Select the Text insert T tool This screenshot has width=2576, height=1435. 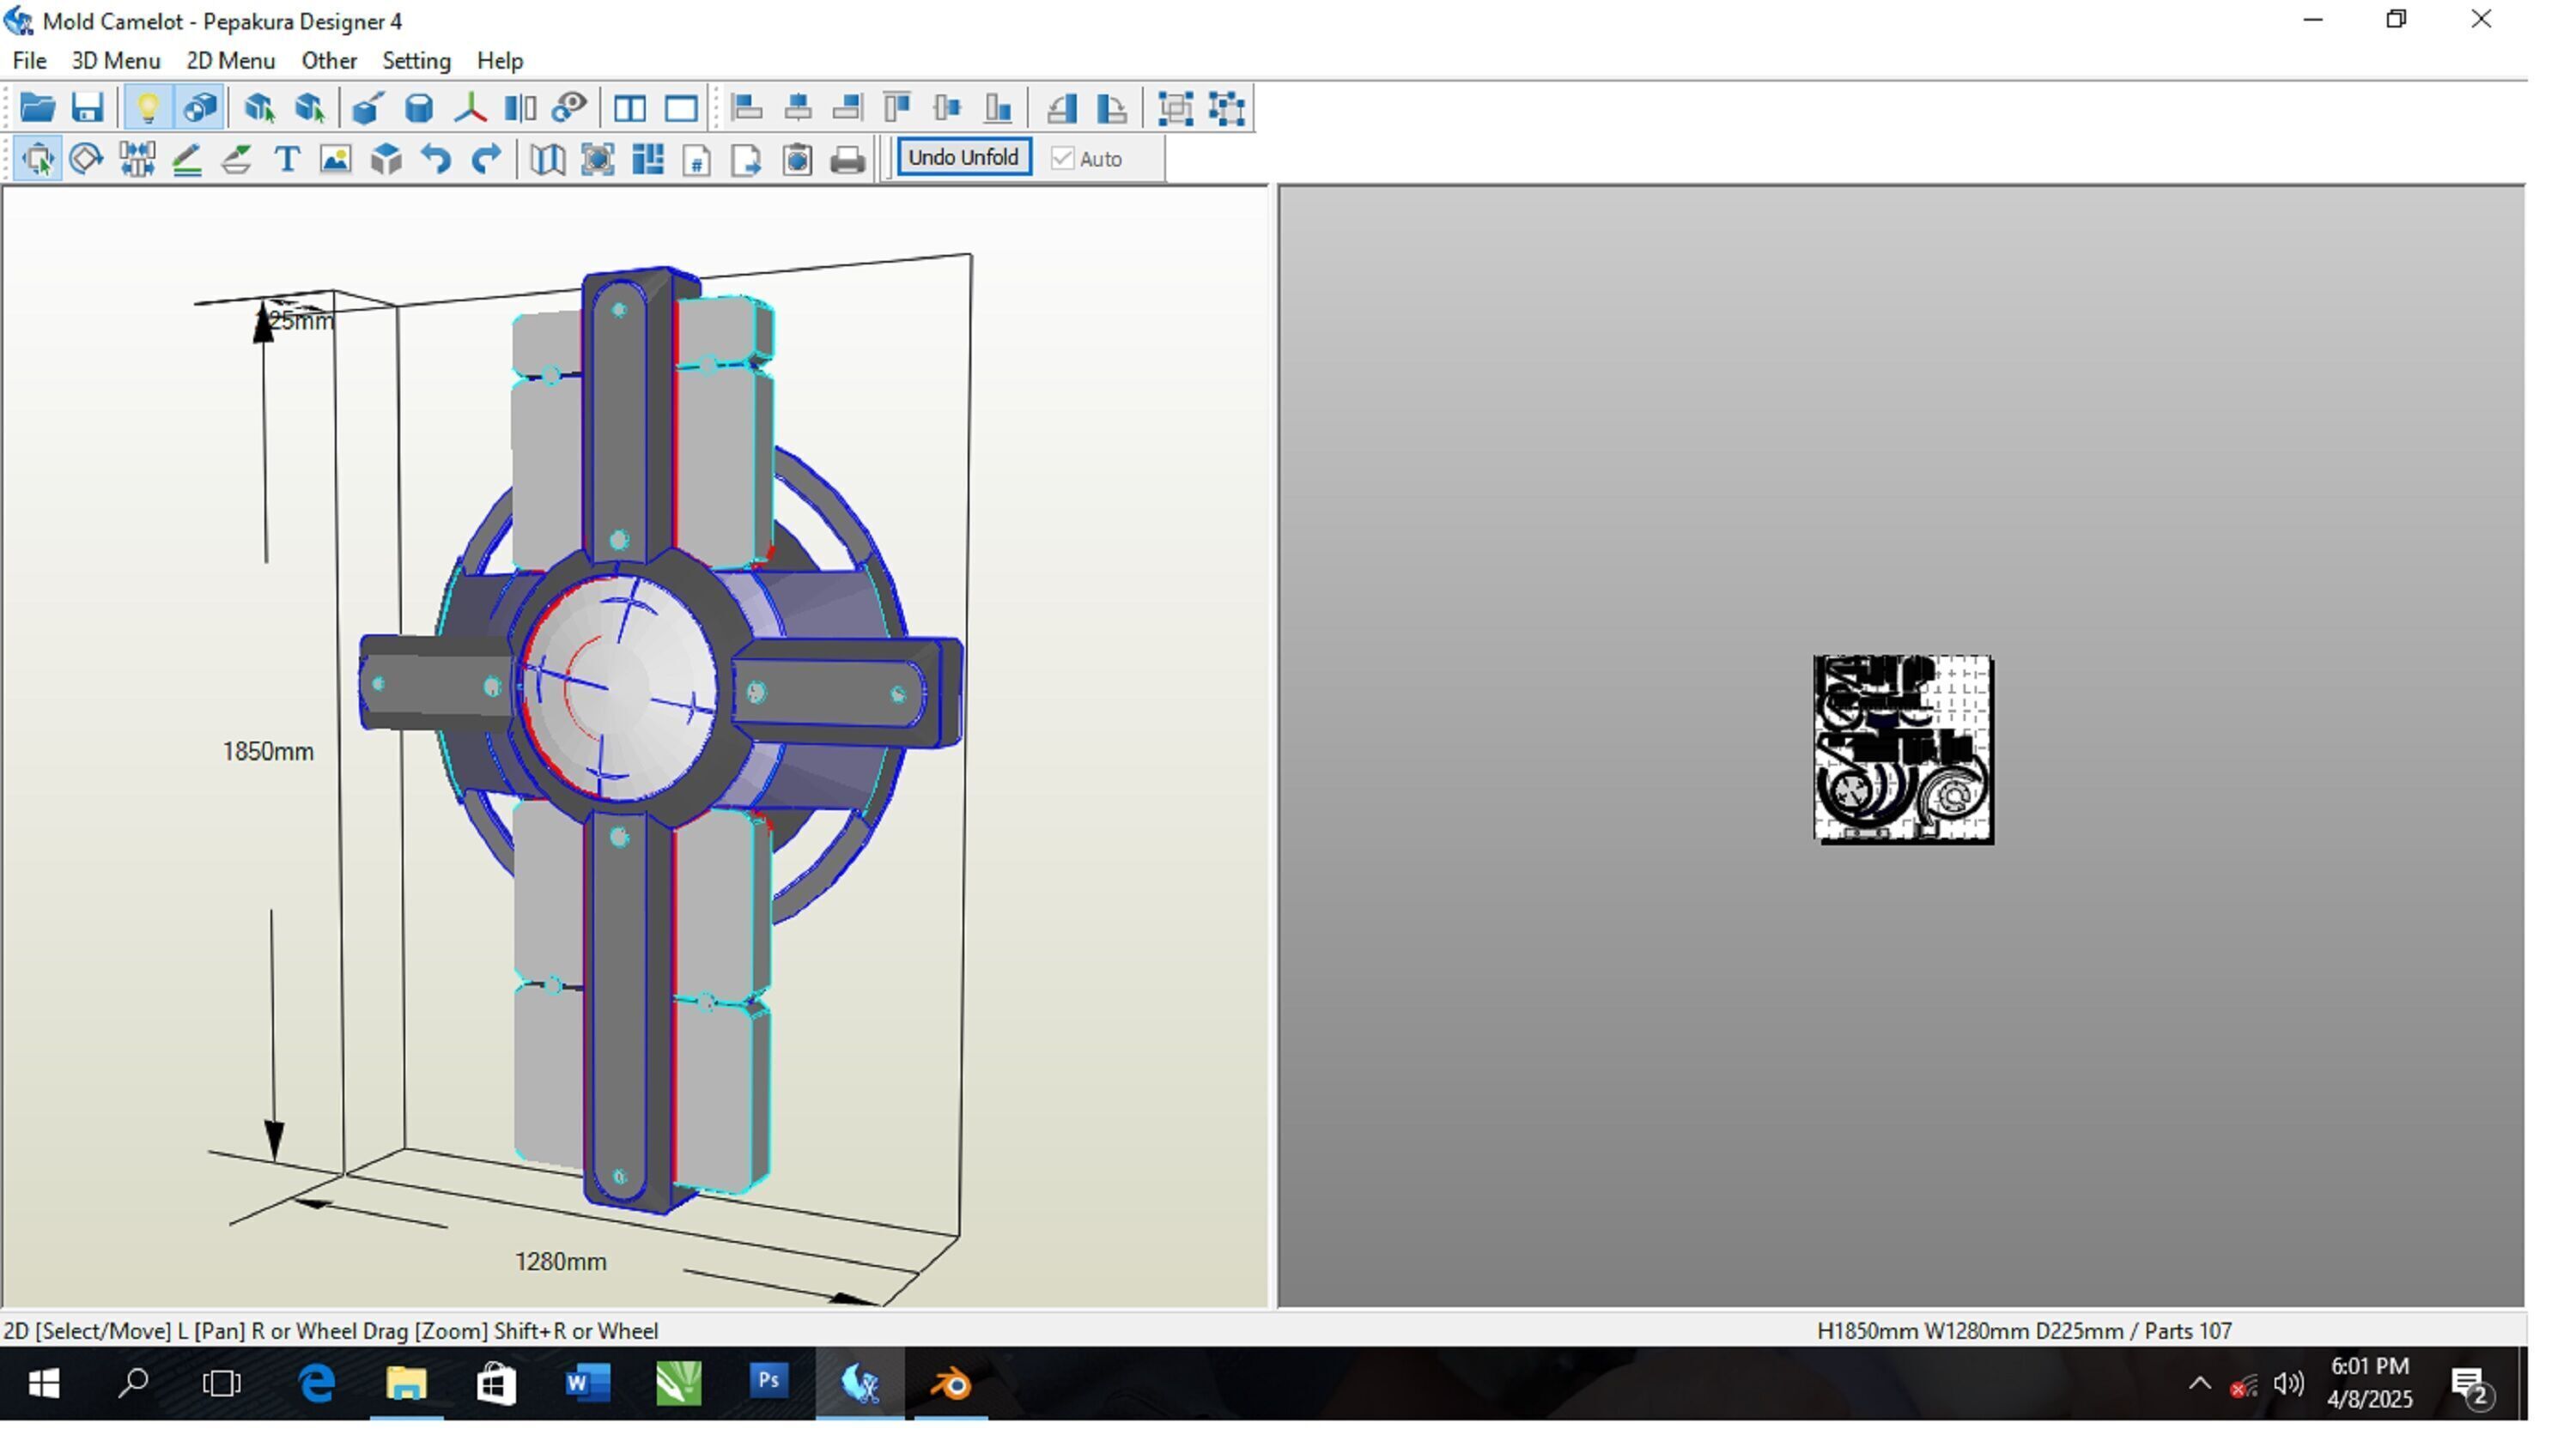click(x=287, y=160)
